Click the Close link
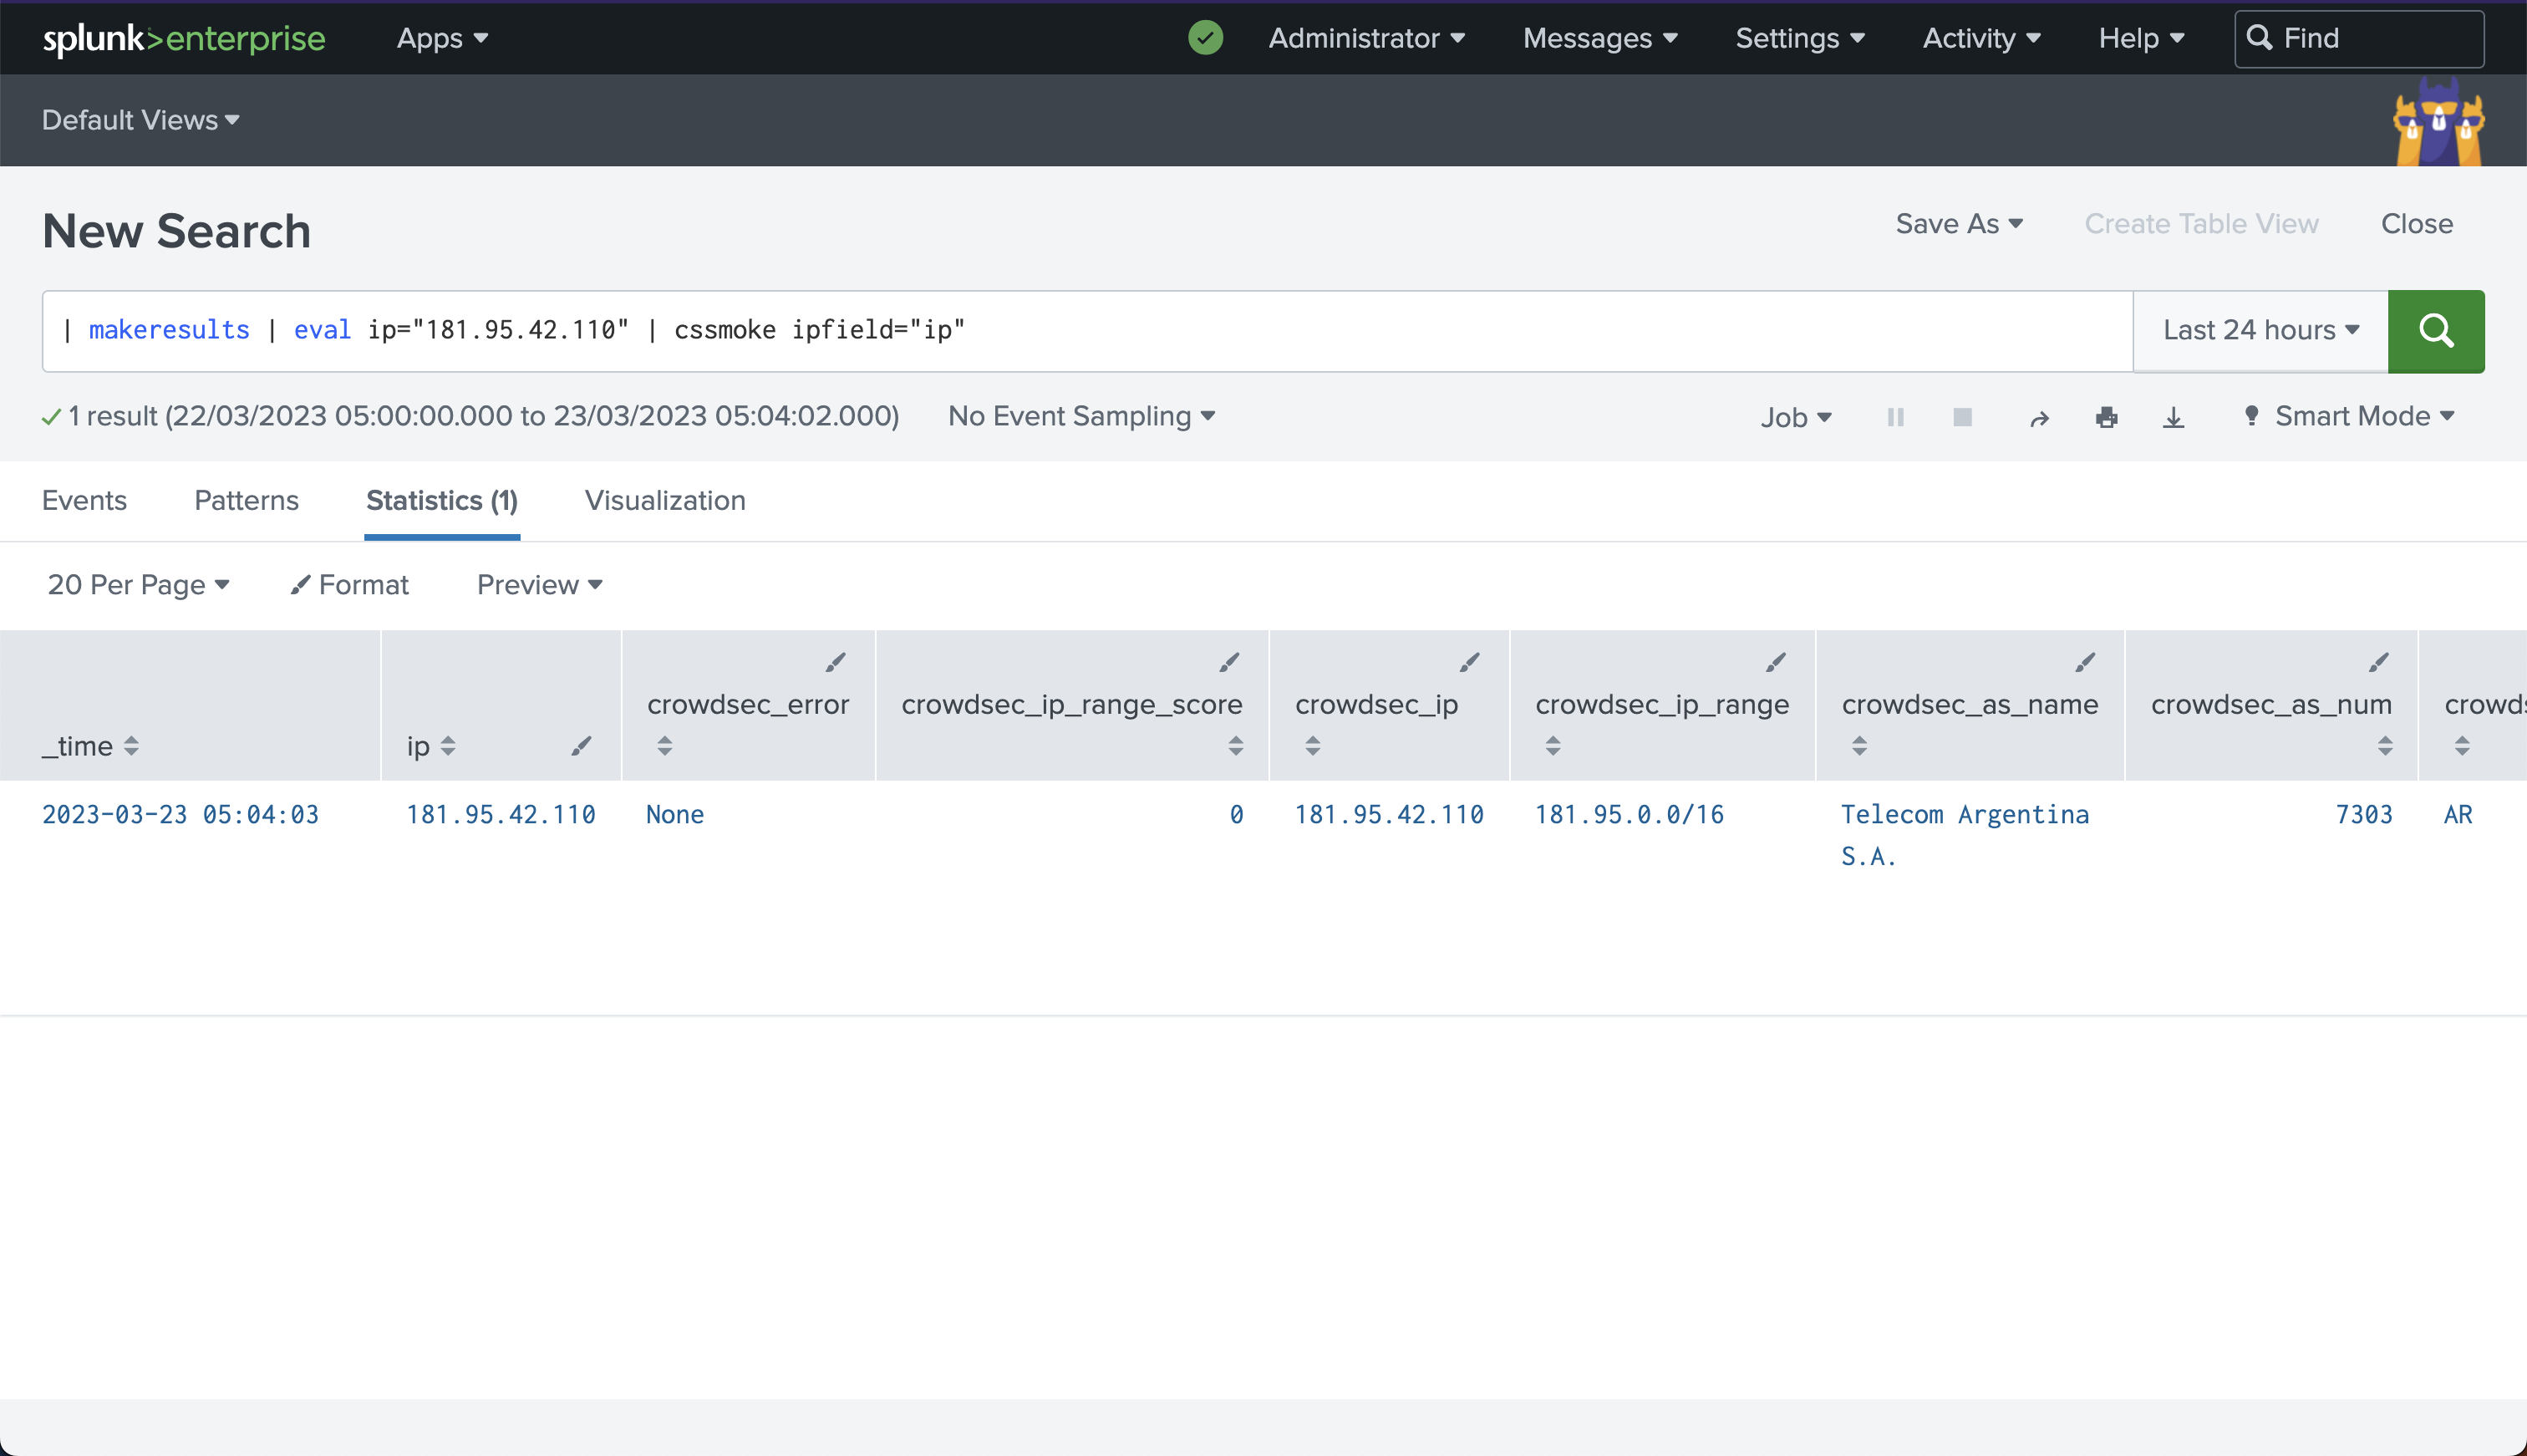 [2416, 224]
